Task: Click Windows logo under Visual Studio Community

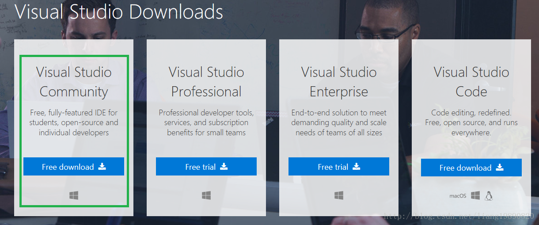Action: (74, 195)
